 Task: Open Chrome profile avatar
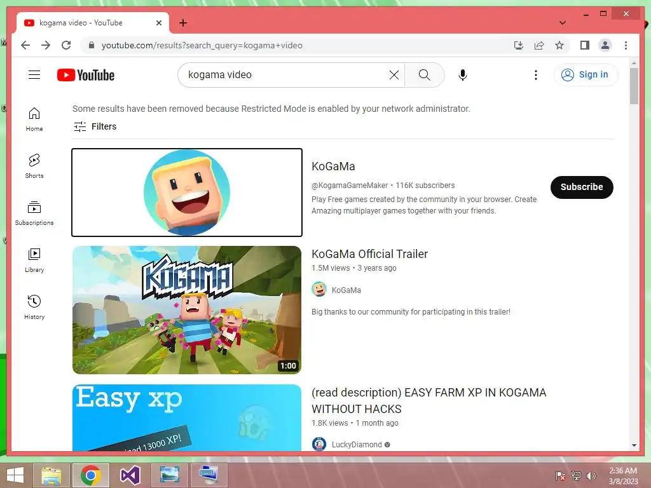click(605, 45)
